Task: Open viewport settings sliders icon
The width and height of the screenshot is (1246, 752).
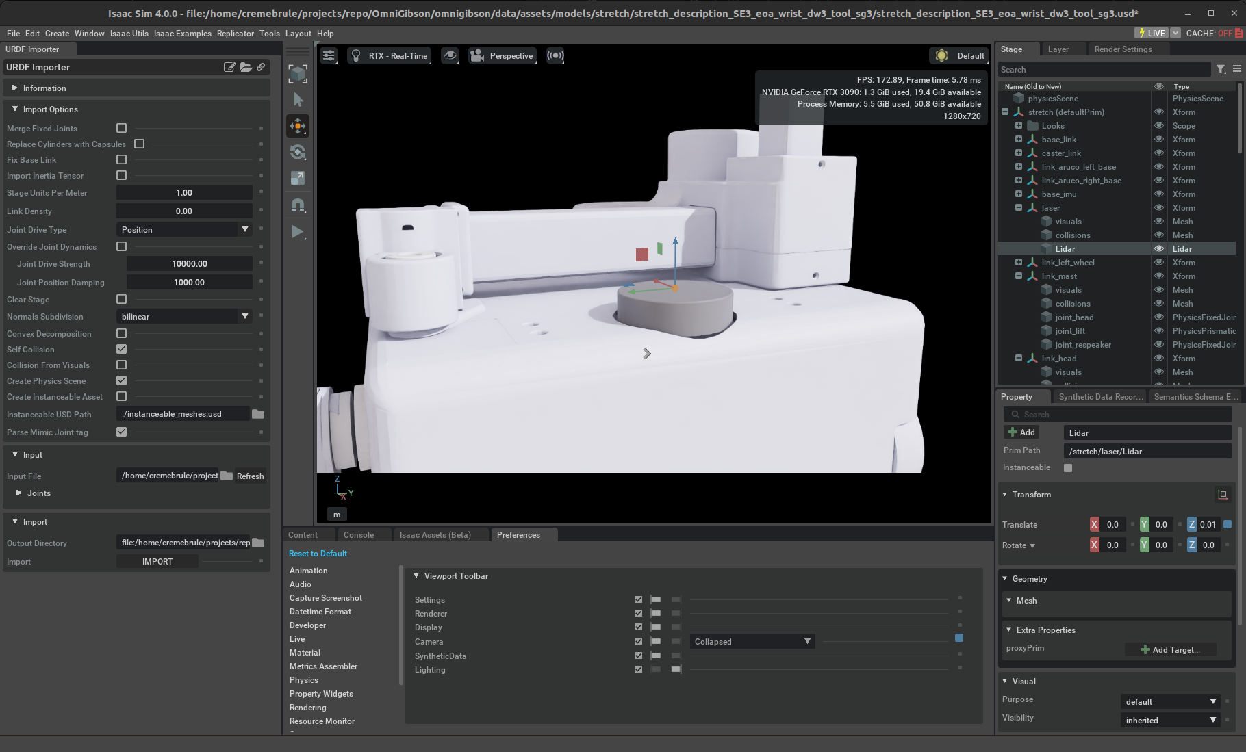Action: click(329, 56)
